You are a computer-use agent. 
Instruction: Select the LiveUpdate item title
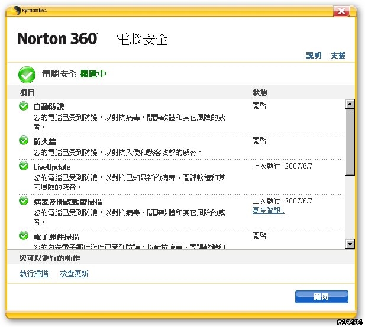point(52,167)
